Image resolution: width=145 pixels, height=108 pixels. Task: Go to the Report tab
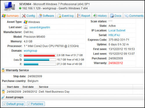[x=84, y=16]
